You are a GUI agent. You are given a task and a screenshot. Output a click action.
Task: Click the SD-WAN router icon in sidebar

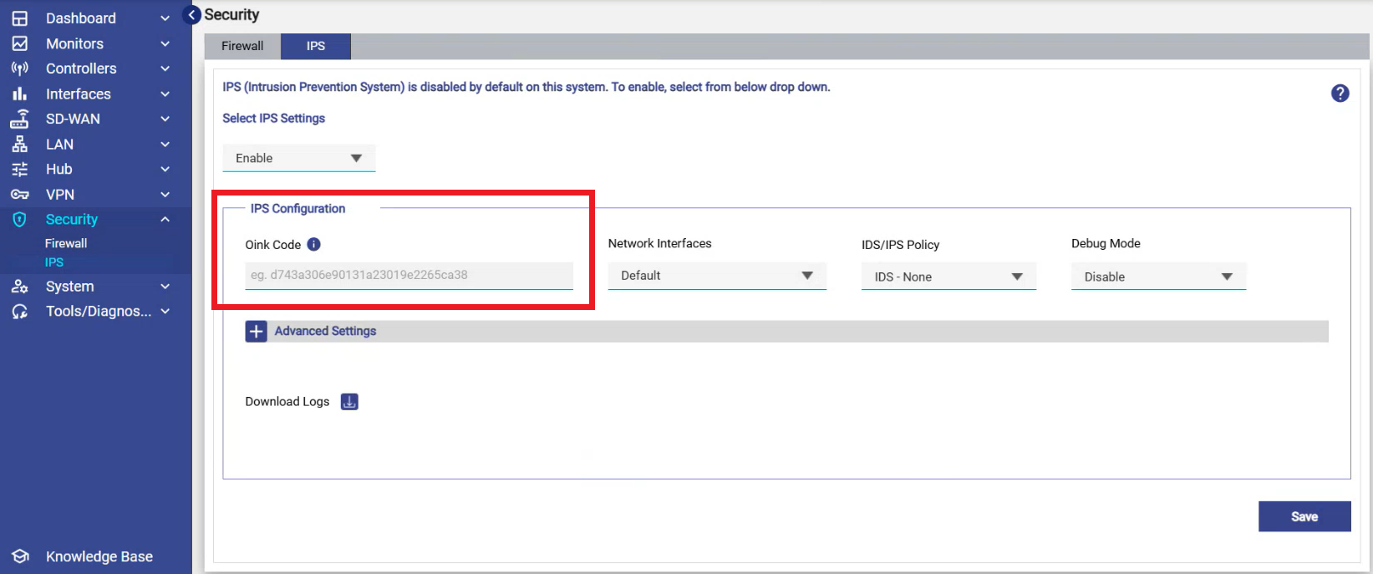click(x=20, y=119)
